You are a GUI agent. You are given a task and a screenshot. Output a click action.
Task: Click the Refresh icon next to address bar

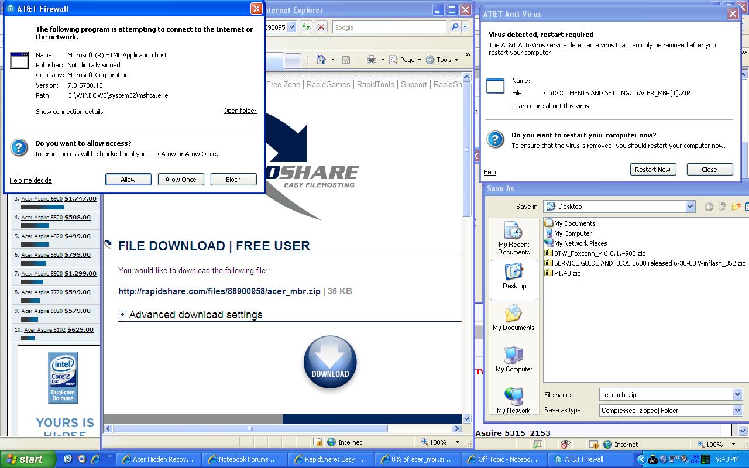coord(305,27)
